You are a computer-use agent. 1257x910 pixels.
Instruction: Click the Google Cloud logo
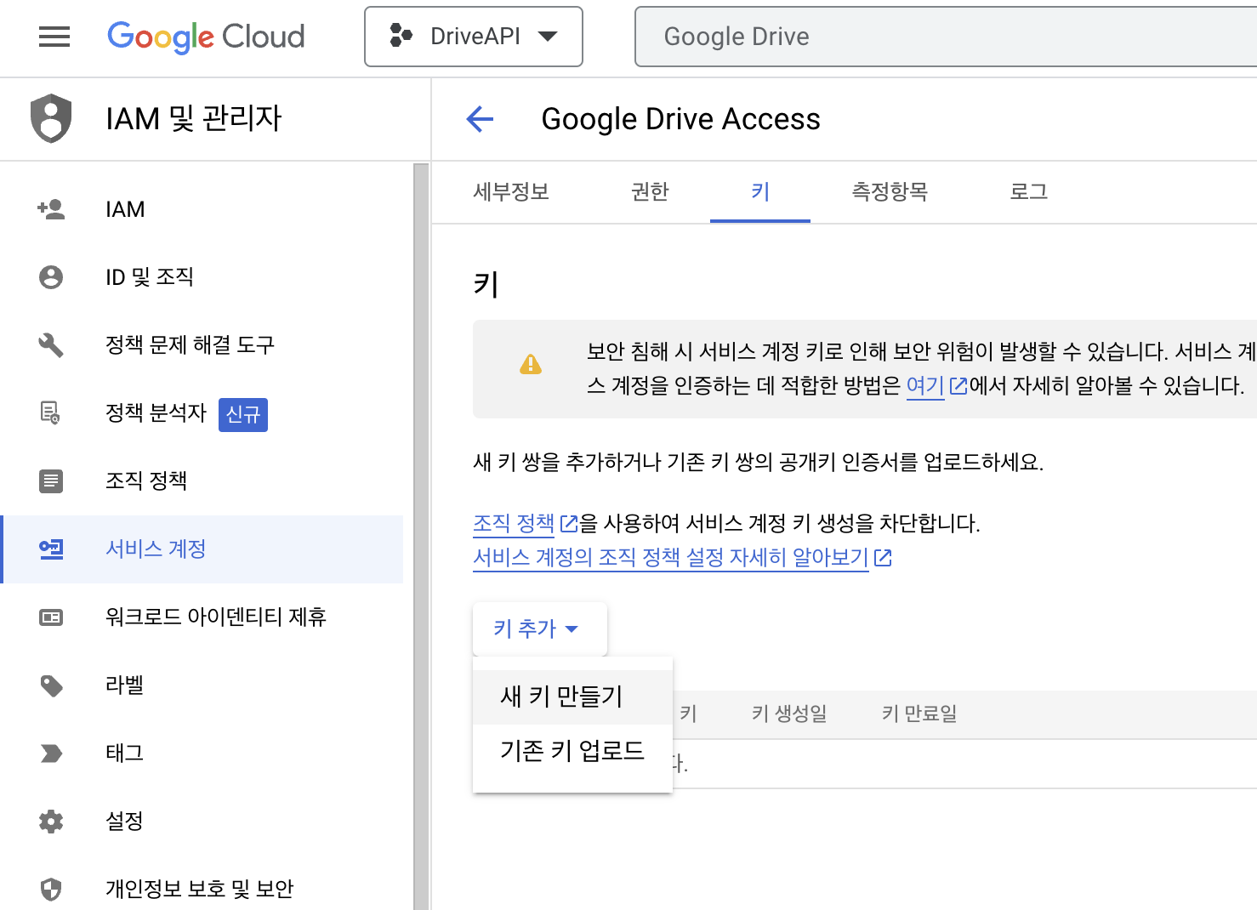[206, 37]
